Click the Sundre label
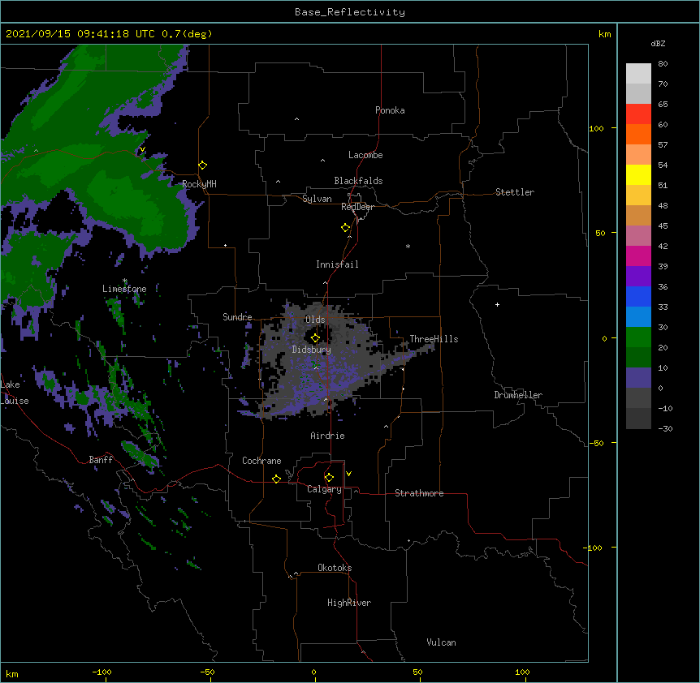The height and width of the screenshot is (683, 700). [237, 317]
